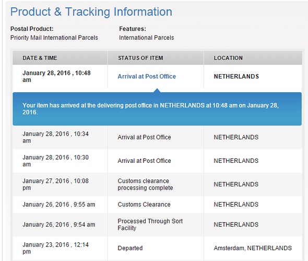This screenshot has width=308, height=261.
Task: Click the pointer arrow above blue banner
Action: 157,90
